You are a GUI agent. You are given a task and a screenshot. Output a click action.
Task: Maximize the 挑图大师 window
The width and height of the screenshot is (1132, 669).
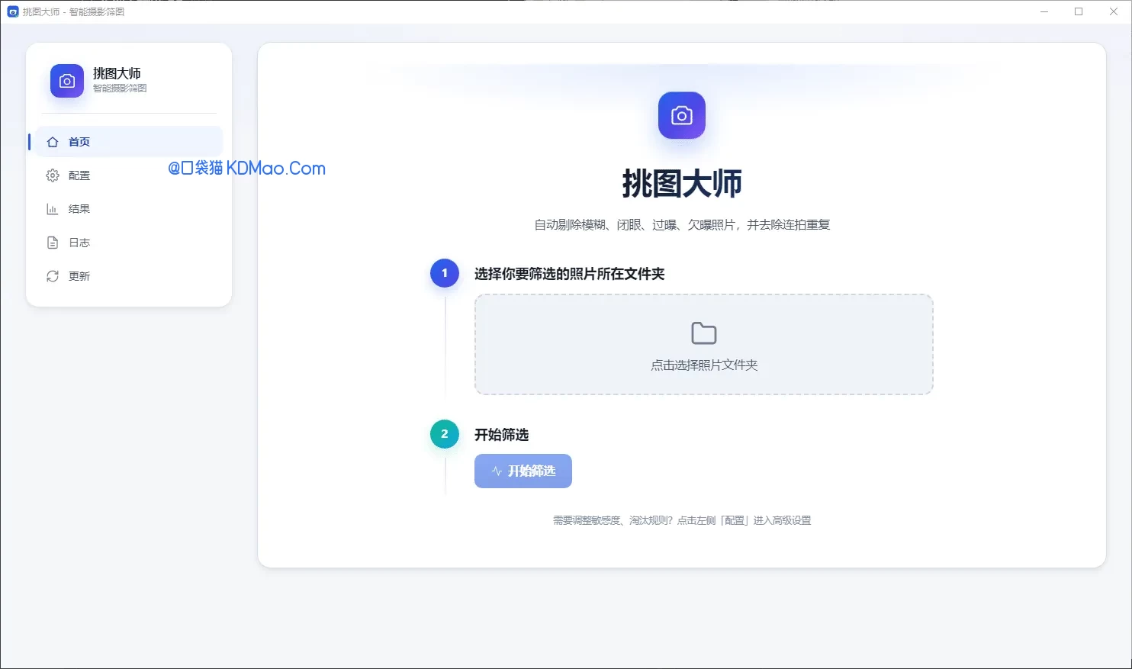pyautogui.click(x=1079, y=11)
